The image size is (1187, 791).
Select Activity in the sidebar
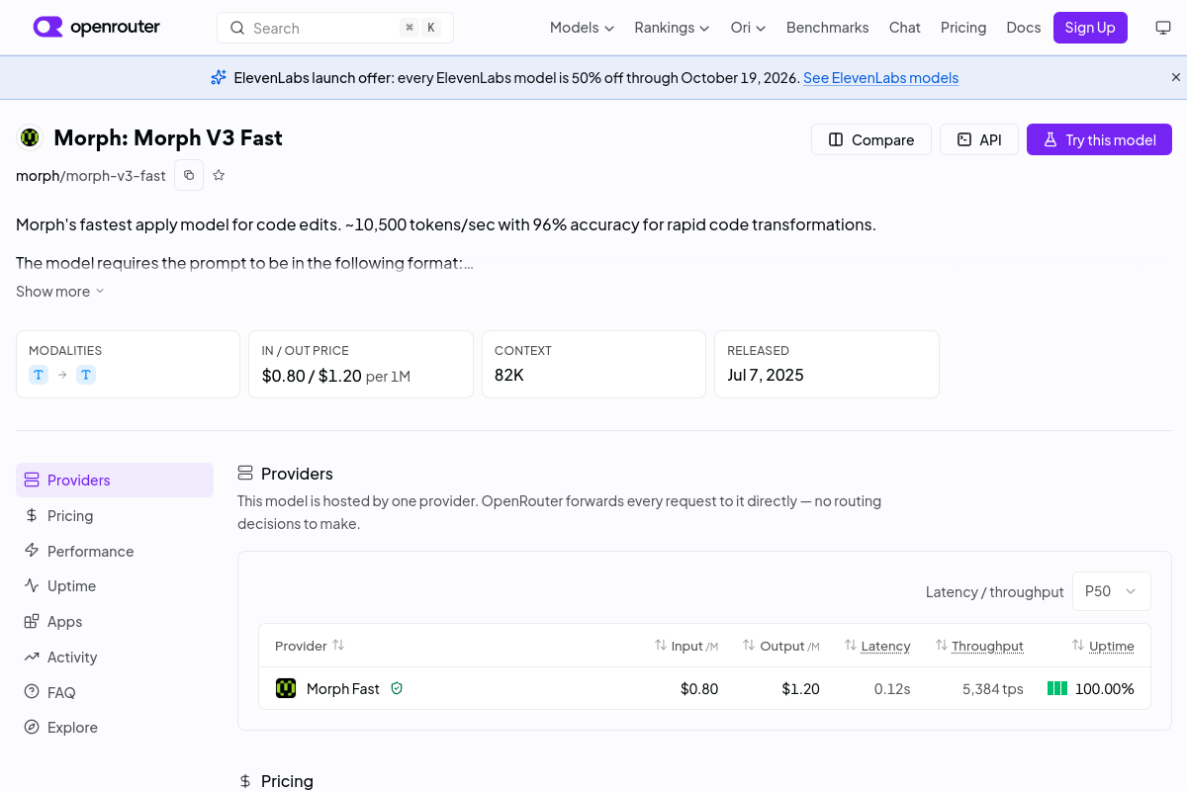(115, 658)
